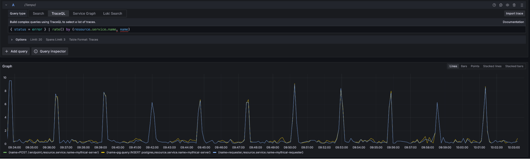The width and height of the screenshot is (530, 159).
Task: Open the TraceQL Documentation link
Action: coord(513,22)
